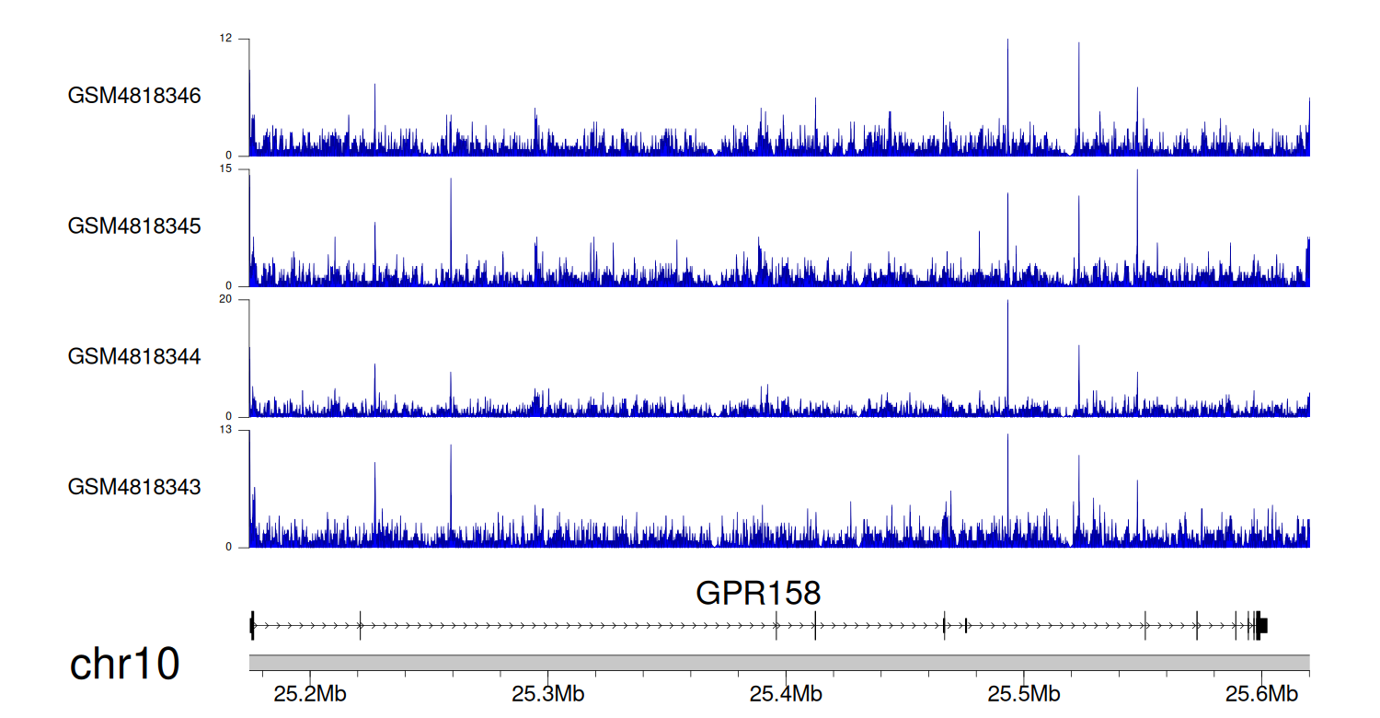The image size is (1380, 718).
Task: Click the 25.6Mb axis tick label
Action: (x=1260, y=693)
